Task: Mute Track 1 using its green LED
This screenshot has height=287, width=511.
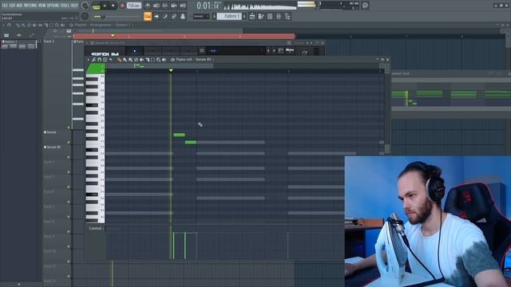Action: 69,128
